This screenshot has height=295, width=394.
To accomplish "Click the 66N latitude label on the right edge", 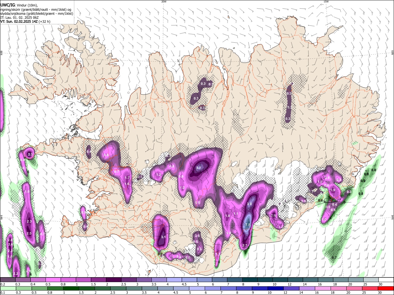I will (x=392, y=53).
